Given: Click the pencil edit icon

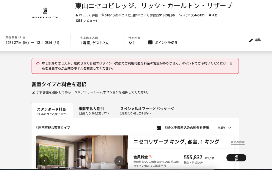Looking at the screenshot, I should (251, 40).
